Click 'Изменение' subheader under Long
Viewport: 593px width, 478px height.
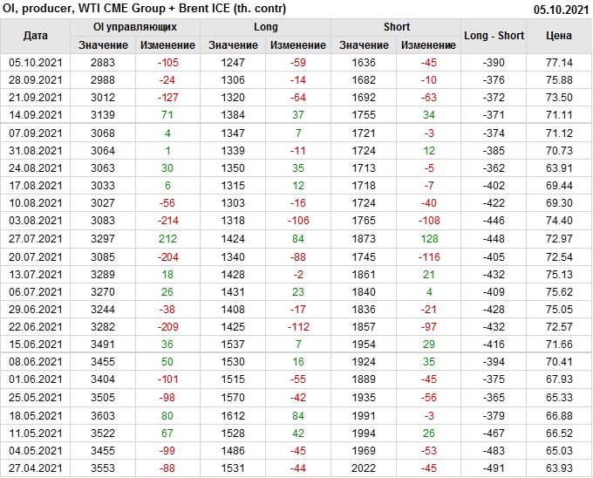point(297,45)
